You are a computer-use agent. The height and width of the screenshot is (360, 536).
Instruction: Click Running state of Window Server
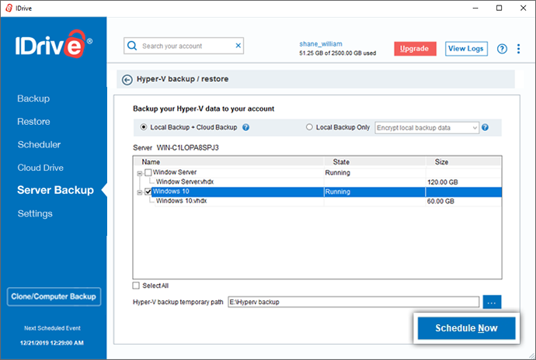click(x=338, y=172)
